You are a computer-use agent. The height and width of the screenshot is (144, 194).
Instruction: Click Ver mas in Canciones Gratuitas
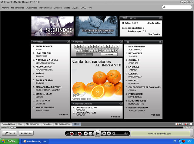pyautogui.click(x=115, y=117)
